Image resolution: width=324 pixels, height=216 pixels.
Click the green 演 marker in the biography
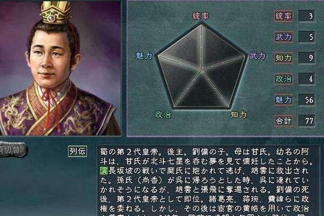coord(104,171)
